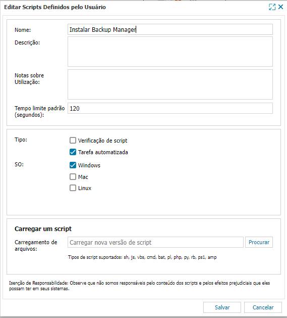Select the Tempo limite padrão field
The height and width of the screenshot is (318, 287).
tap(170, 108)
